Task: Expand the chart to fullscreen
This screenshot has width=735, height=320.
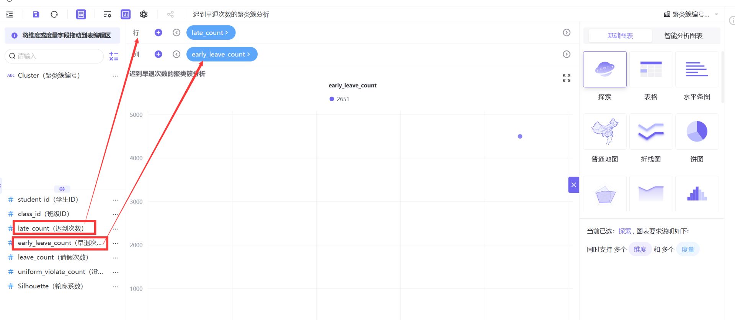Action: tap(567, 78)
